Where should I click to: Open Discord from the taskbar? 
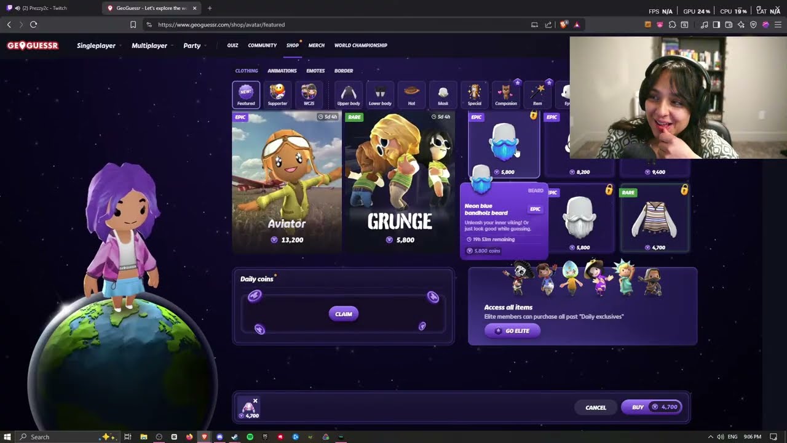(219, 437)
